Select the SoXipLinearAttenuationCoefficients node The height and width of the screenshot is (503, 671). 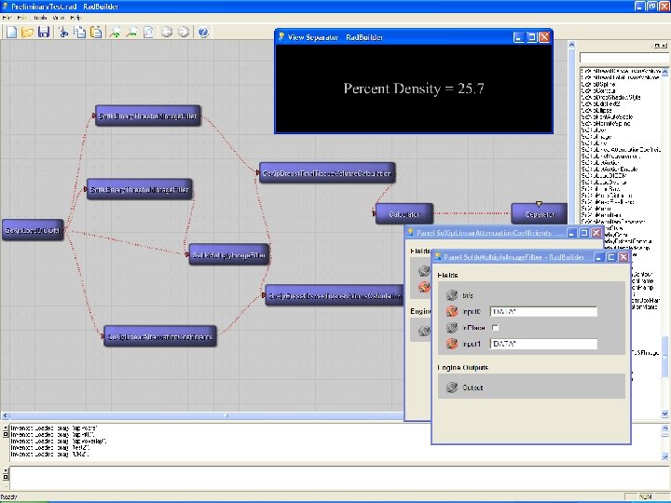(x=159, y=336)
